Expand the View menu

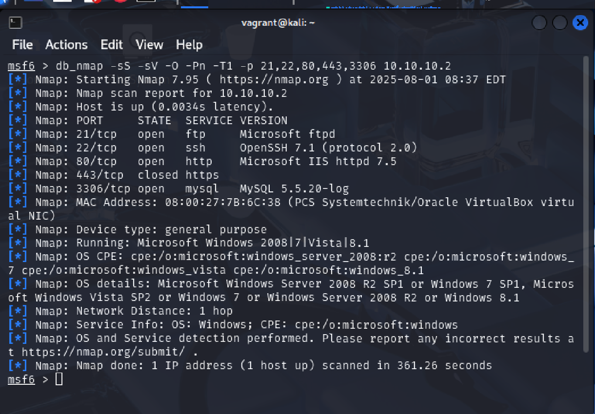point(149,45)
